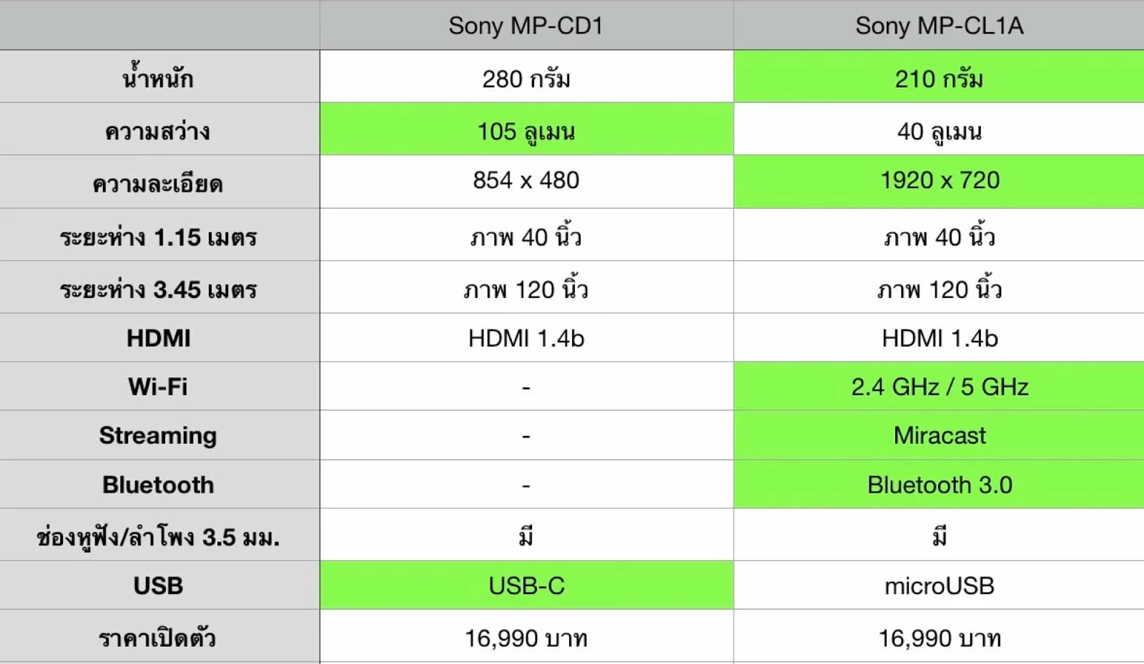Click the Wi-Fi row label
Image resolution: width=1144 pixels, height=664 pixels.
click(x=159, y=386)
